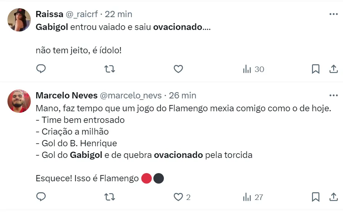Bookmark Raissa's tweet

(316, 69)
